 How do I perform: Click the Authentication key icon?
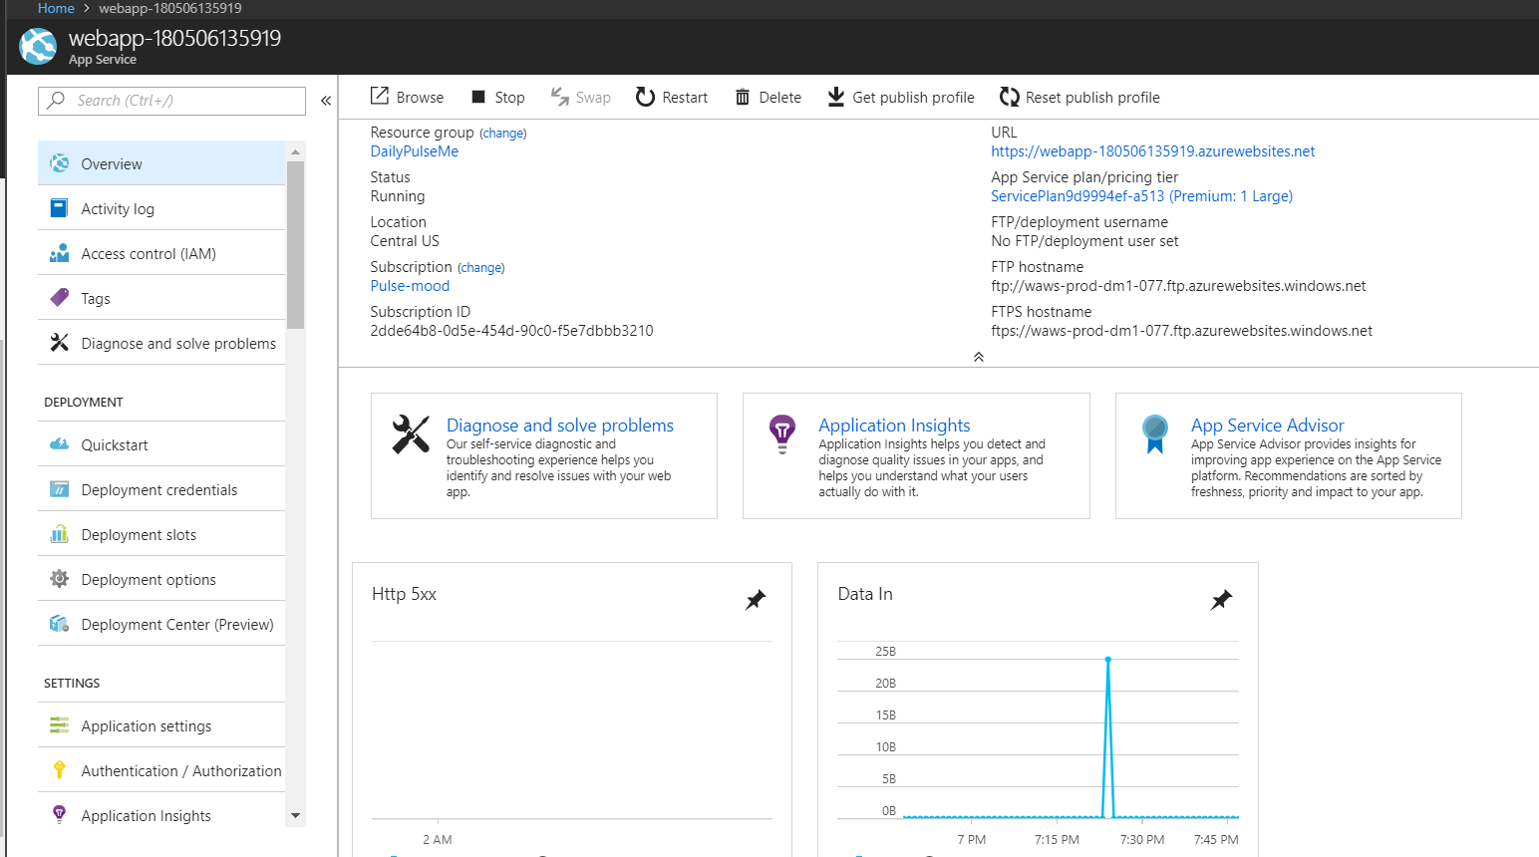pyautogui.click(x=60, y=770)
